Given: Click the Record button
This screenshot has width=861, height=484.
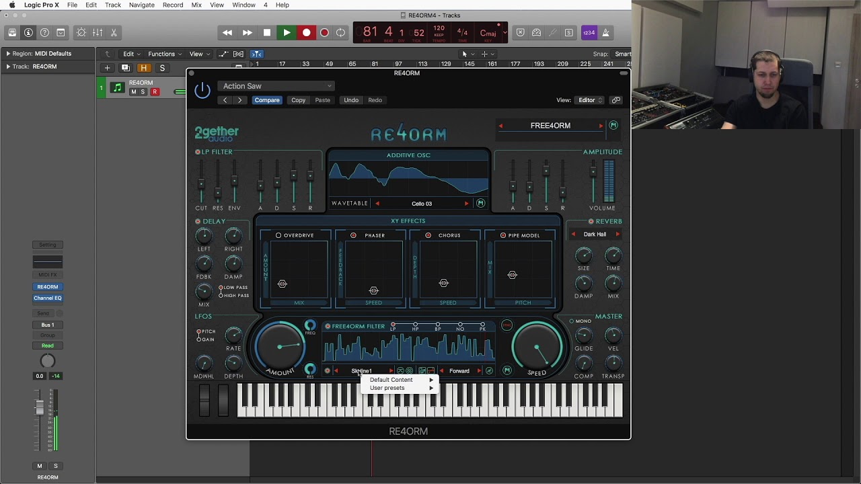Looking at the screenshot, I should 306,32.
